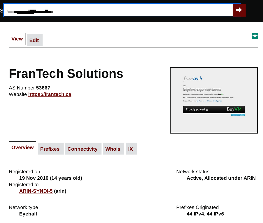
Task: Open the Prefixes tab
Action: pos(50,149)
